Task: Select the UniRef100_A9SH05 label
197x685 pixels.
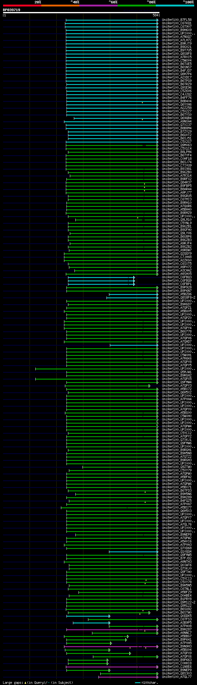Action: (177, 274)
